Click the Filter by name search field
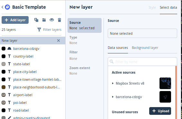The image size is (182, 119). tap(142, 62)
